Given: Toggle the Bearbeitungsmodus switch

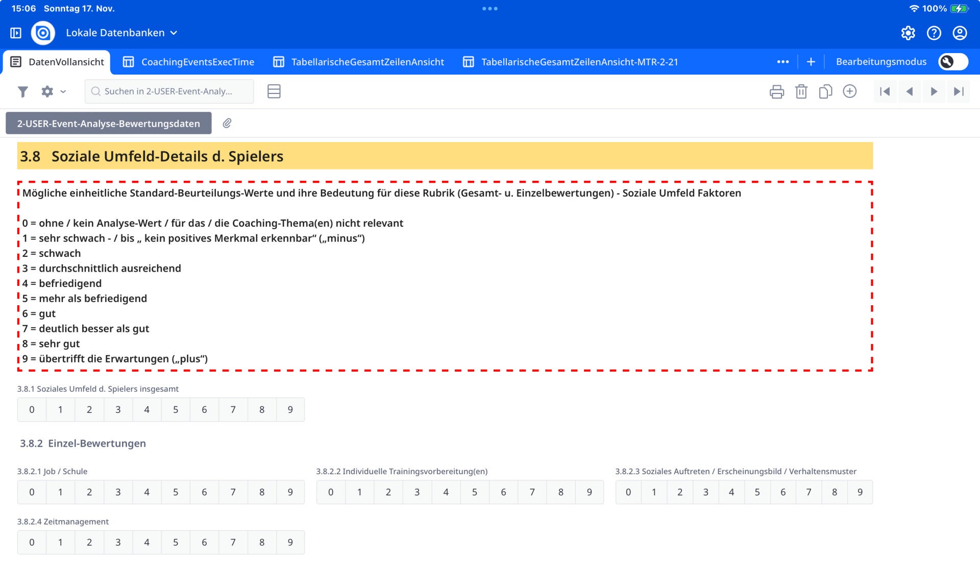Looking at the screenshot, I should pos(952,62).
